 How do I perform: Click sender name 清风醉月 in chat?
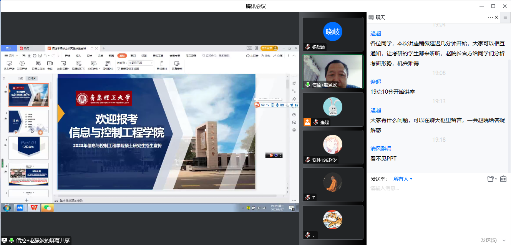coord(381,149)
